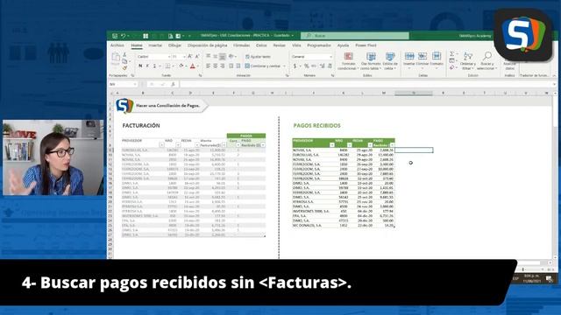Click the insert function fx icon
The image size is (561, 315).
pos(173,84)
